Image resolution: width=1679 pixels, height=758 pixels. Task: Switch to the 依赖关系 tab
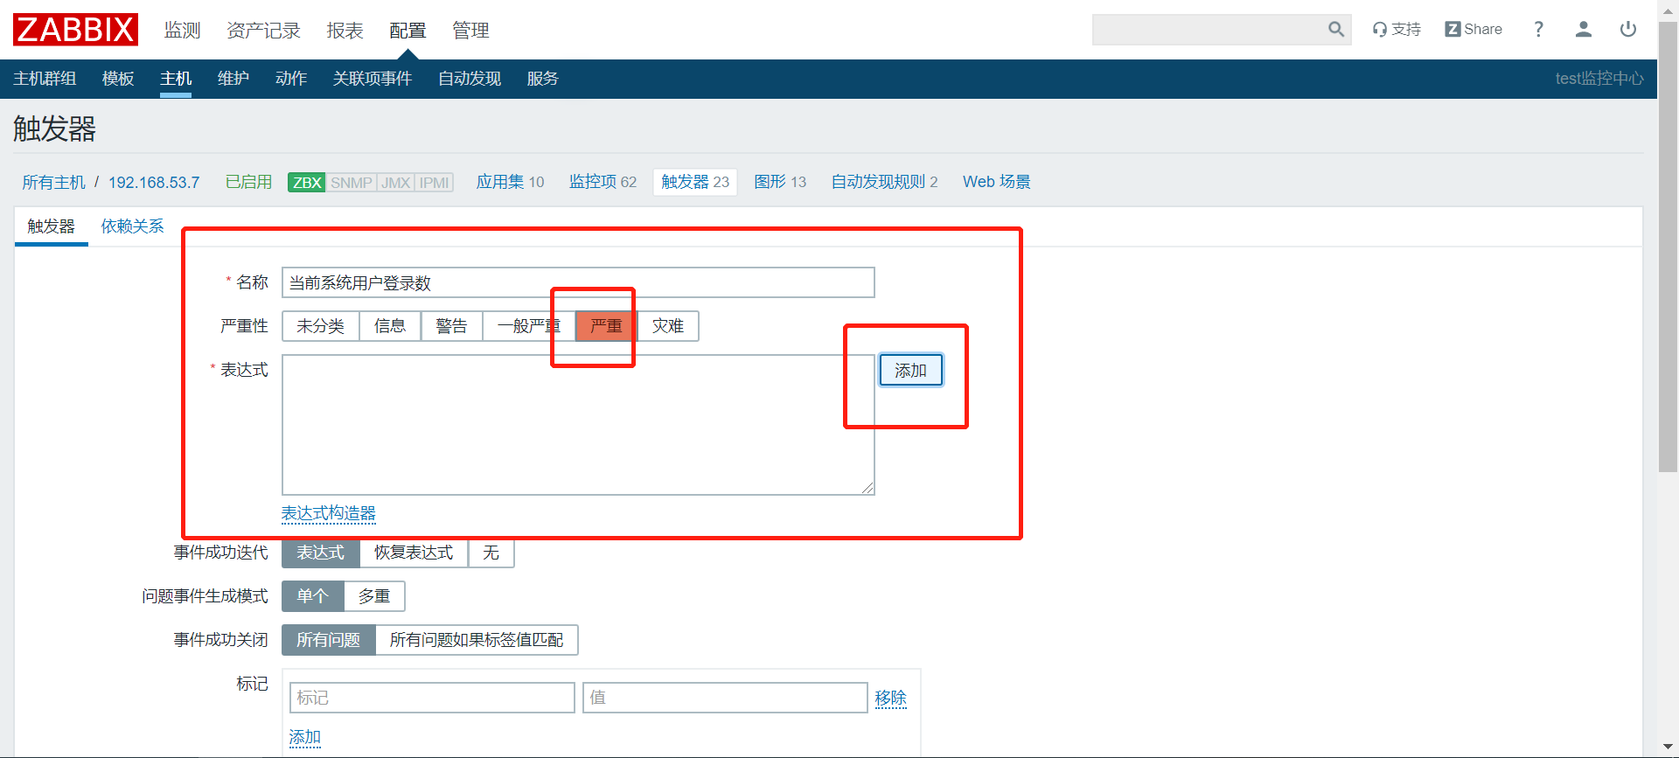pyautogui.click(x=132, y=226)
